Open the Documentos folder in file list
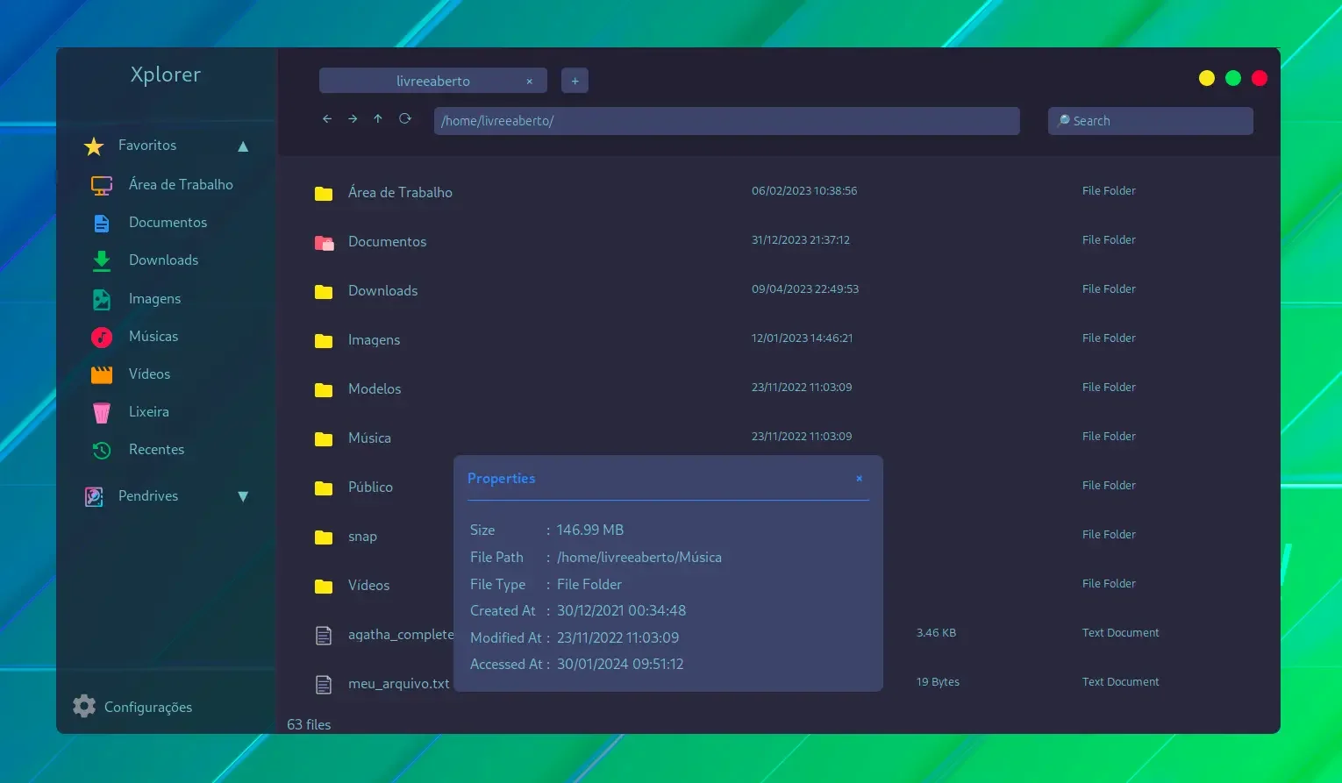The height and width of the screenshot is (783, 1342). [x=779, y=241]
